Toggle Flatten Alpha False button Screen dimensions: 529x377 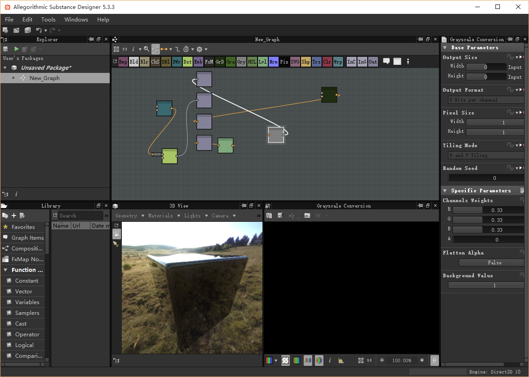(x=494, y=263)
